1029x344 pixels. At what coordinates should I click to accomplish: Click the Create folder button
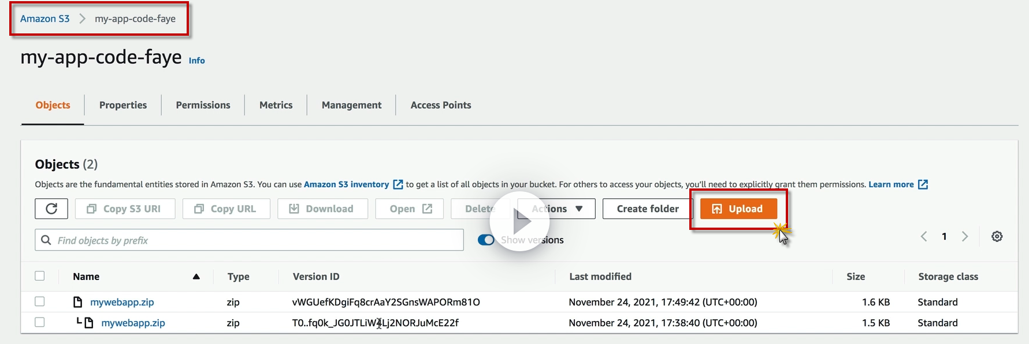click(x=647, y=209)
